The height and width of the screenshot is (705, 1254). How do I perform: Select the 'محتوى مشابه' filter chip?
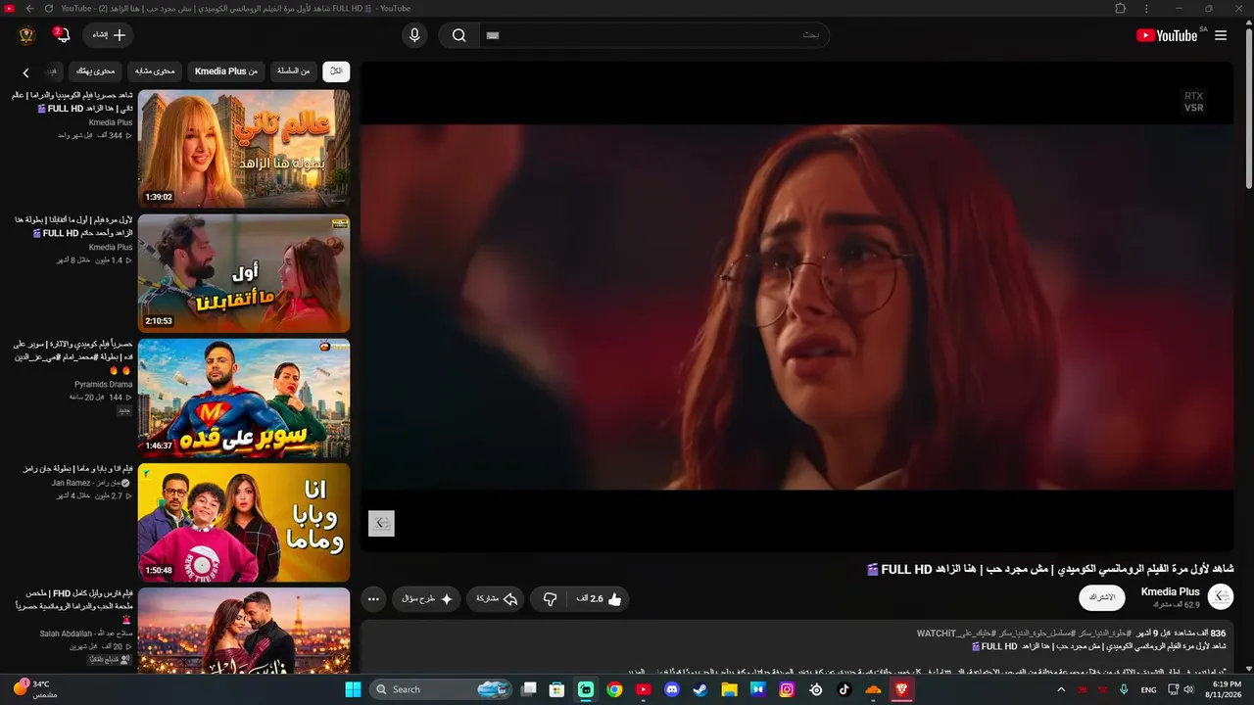(155, 71)
